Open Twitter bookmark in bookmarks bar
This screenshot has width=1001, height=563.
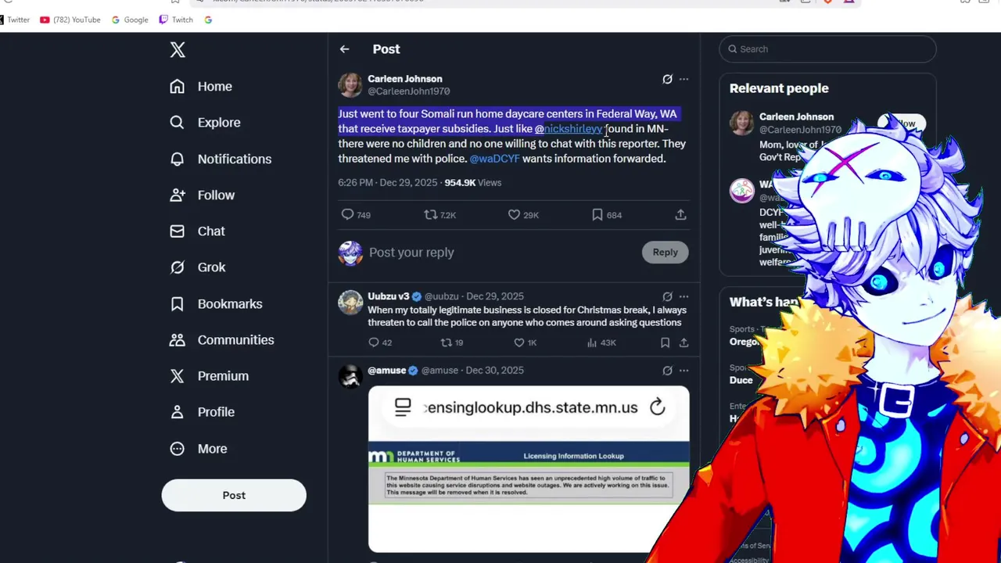tap(14, 20)
